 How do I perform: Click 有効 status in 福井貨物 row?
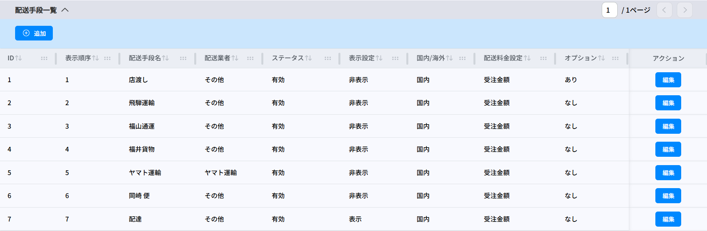278,149
